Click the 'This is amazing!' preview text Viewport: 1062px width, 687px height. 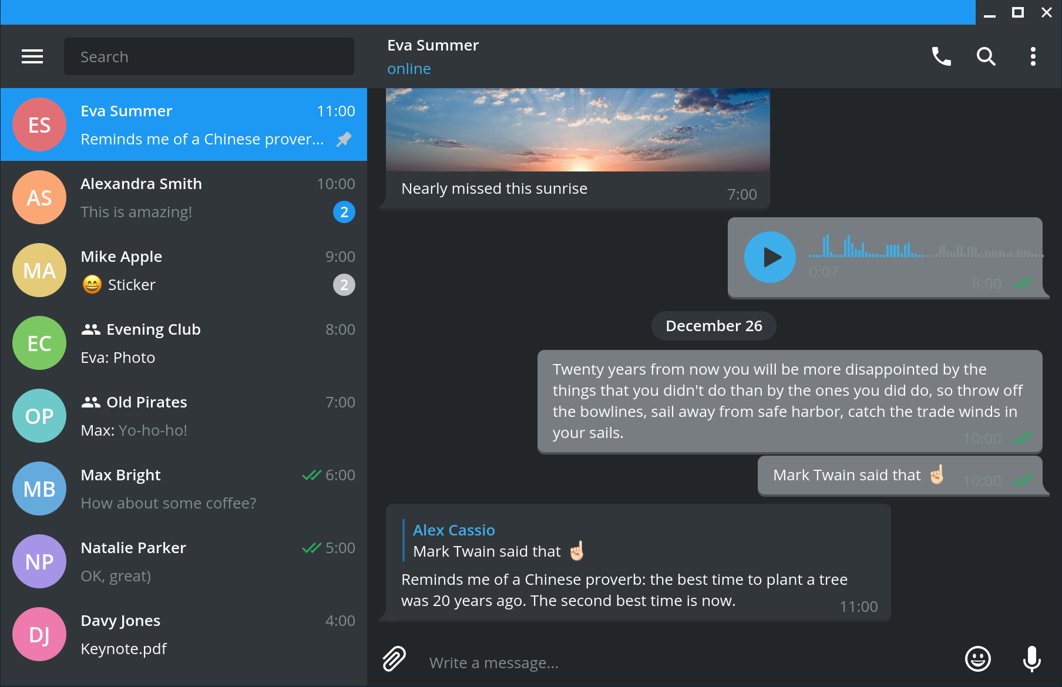point(136,212)
